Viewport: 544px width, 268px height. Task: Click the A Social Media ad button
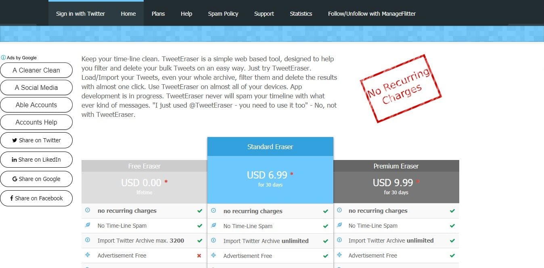[36, 87]
